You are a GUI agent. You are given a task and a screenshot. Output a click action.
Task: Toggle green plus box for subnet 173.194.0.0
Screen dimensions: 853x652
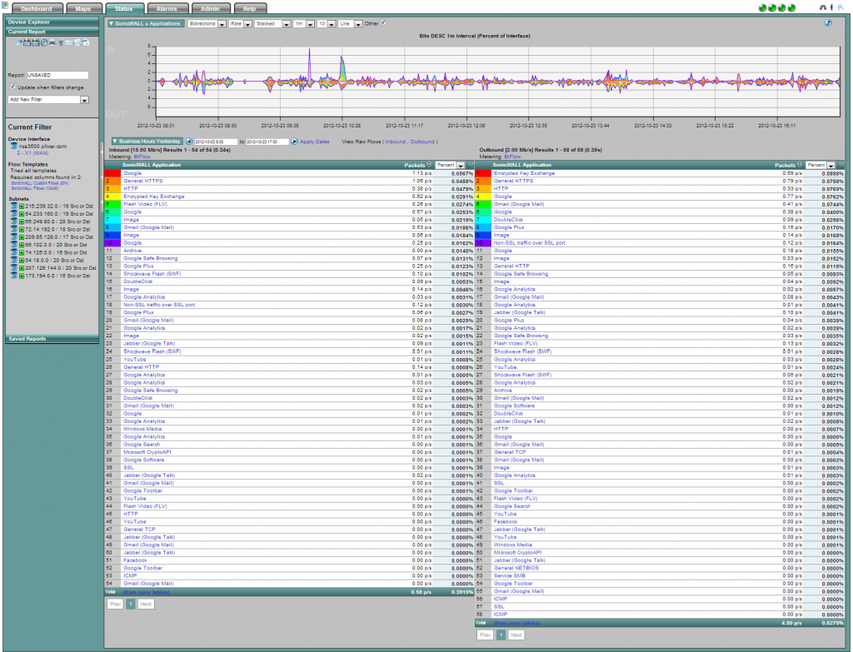pos(22,276)
